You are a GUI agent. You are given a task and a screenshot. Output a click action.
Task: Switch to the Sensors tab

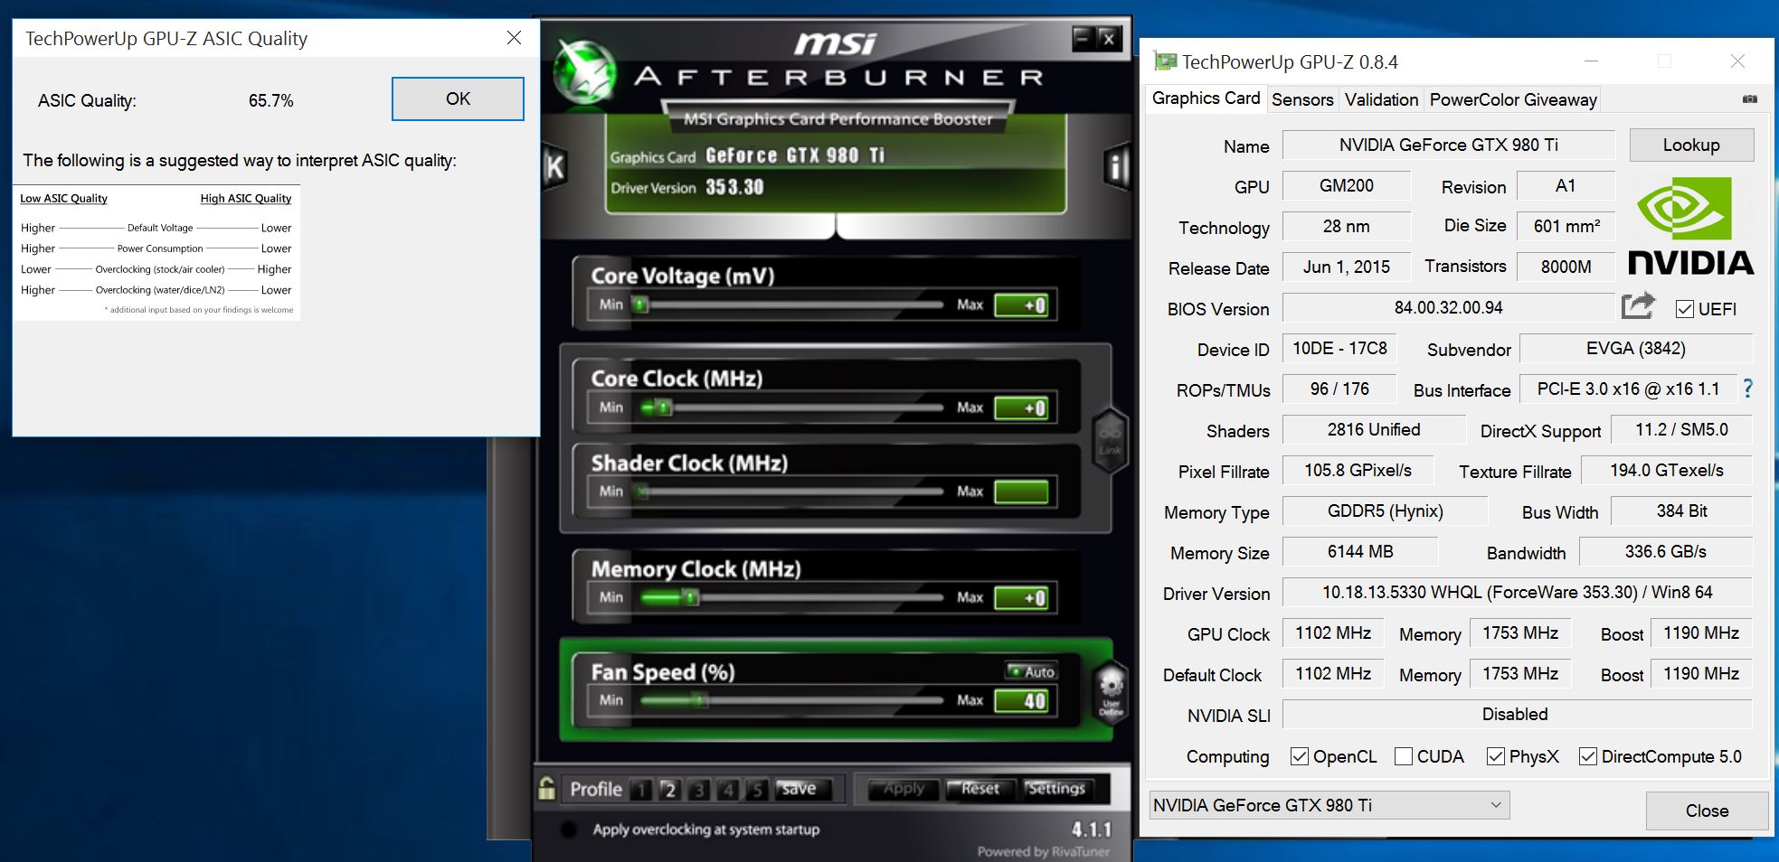point(1302,99)
